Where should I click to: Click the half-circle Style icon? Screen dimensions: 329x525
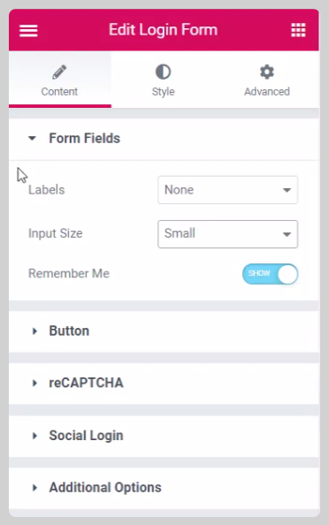click(163, 72)
